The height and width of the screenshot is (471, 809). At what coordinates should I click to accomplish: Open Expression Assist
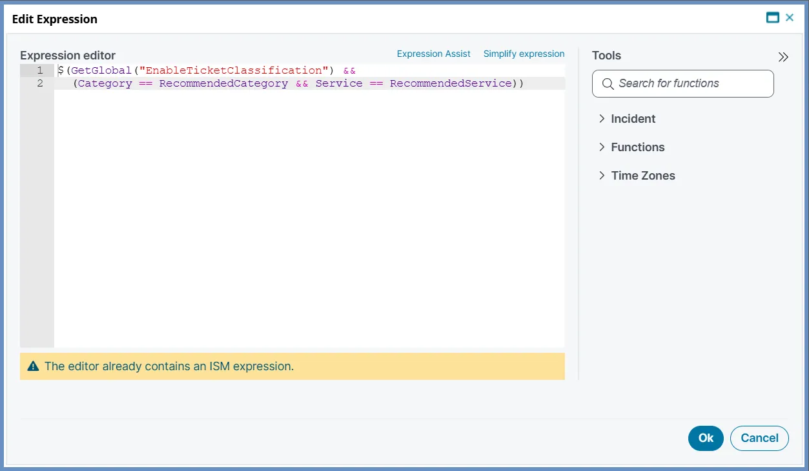pyautogui.click(x=434, y=54)
